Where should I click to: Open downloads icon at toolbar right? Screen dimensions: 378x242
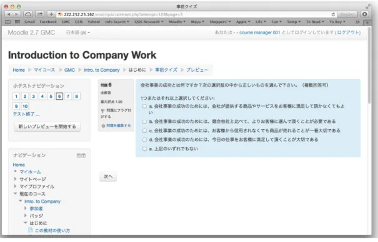(365, 14)
